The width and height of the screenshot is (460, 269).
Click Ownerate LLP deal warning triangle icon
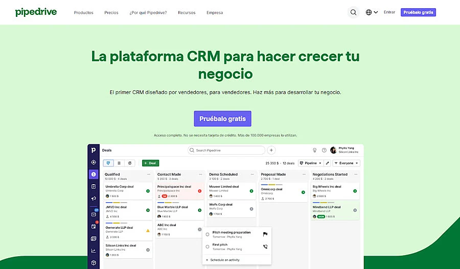[x=148, y=231]
